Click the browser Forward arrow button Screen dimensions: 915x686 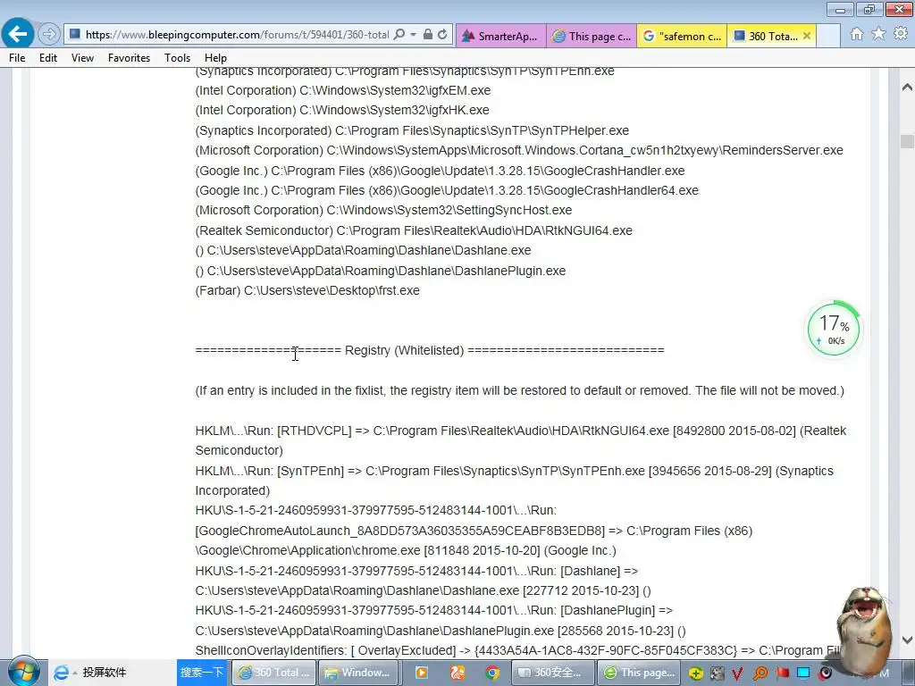click(49, 35)
